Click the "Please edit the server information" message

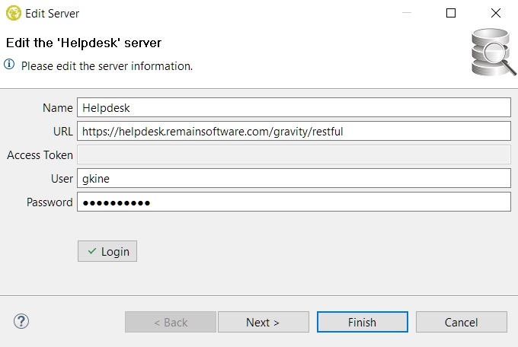(x=107, y=66)
